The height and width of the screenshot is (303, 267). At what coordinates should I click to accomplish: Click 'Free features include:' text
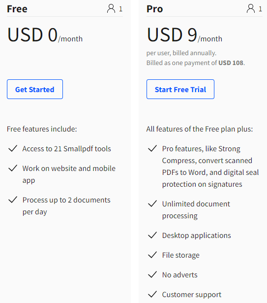pos(42,129)
